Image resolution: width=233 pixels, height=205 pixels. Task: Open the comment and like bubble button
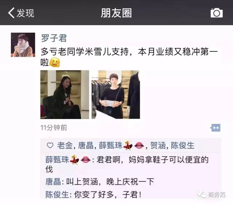pyautogui.click(x=215, y=128)
